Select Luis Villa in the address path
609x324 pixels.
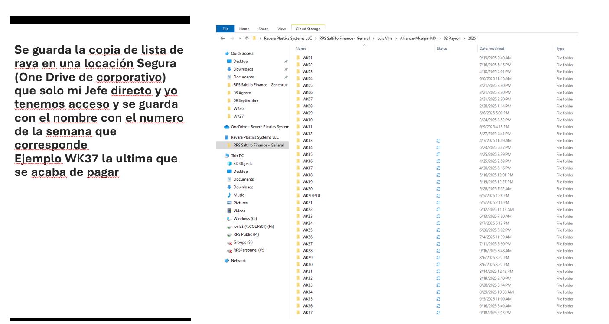[384, 39]
